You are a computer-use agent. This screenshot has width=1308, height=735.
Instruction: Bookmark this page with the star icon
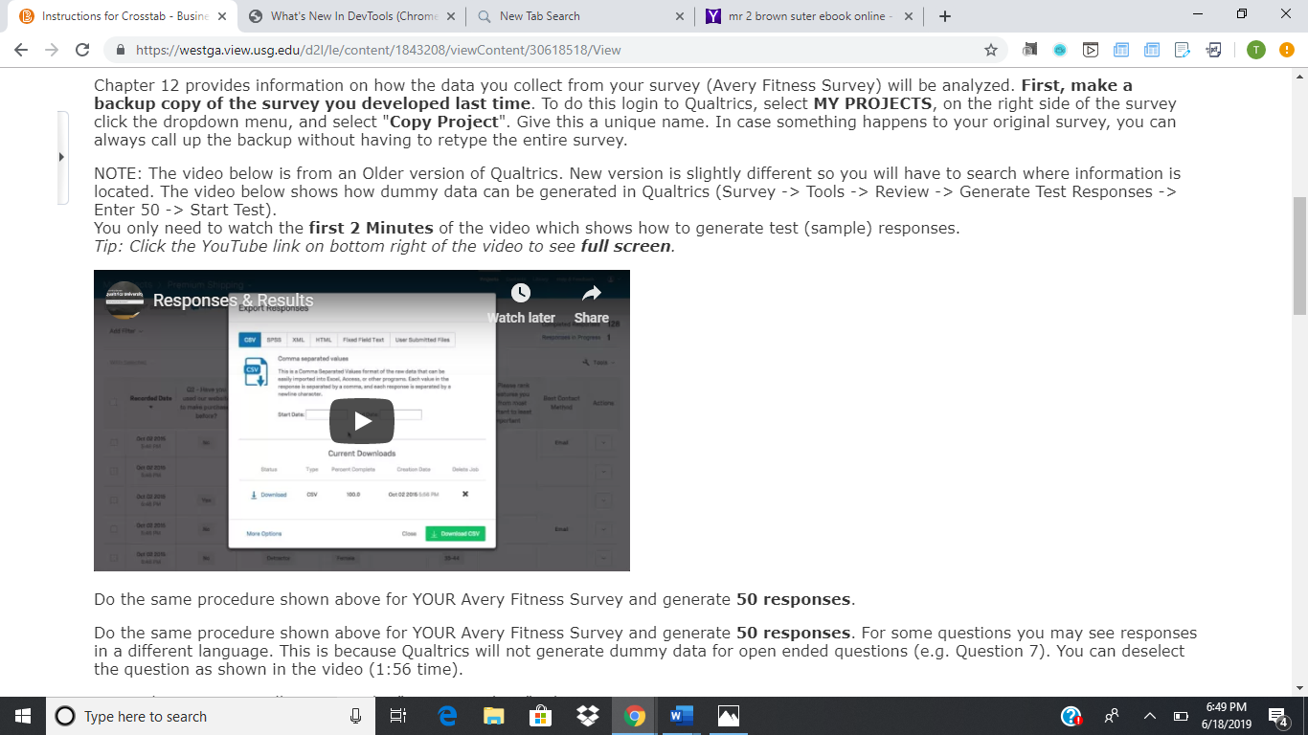pos(991,50)
